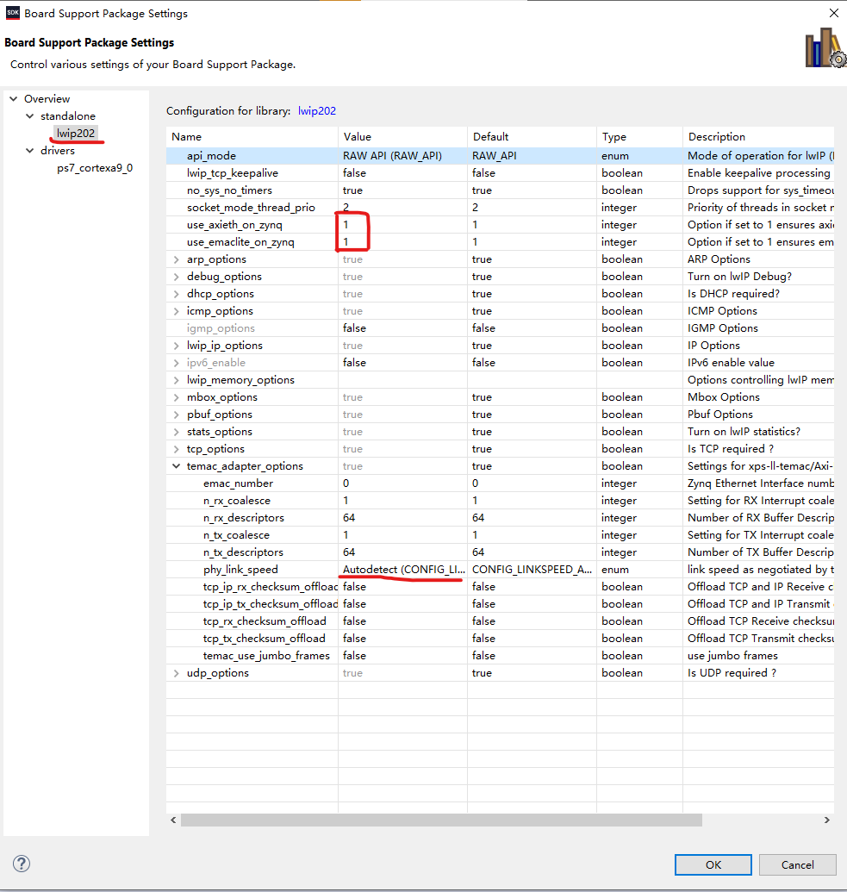Edit the use_axieth_on_zynq value field
The width and height of the screenshot is (847, 892).
402,225
